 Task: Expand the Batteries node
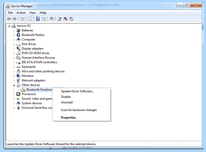click(14, 31)
